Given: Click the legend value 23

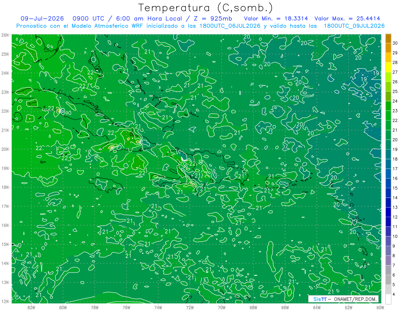Looking at the screenshot, I should (395, 111).
